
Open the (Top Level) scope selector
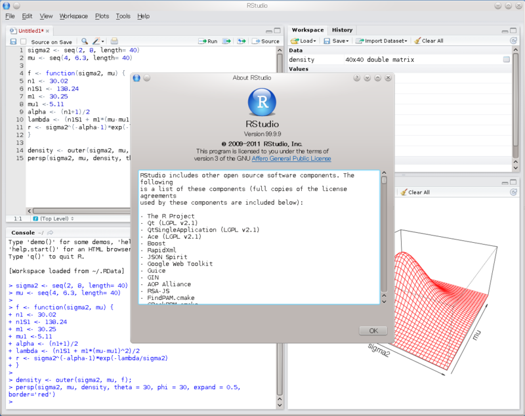pyautogui.click(x=54, y=218)
